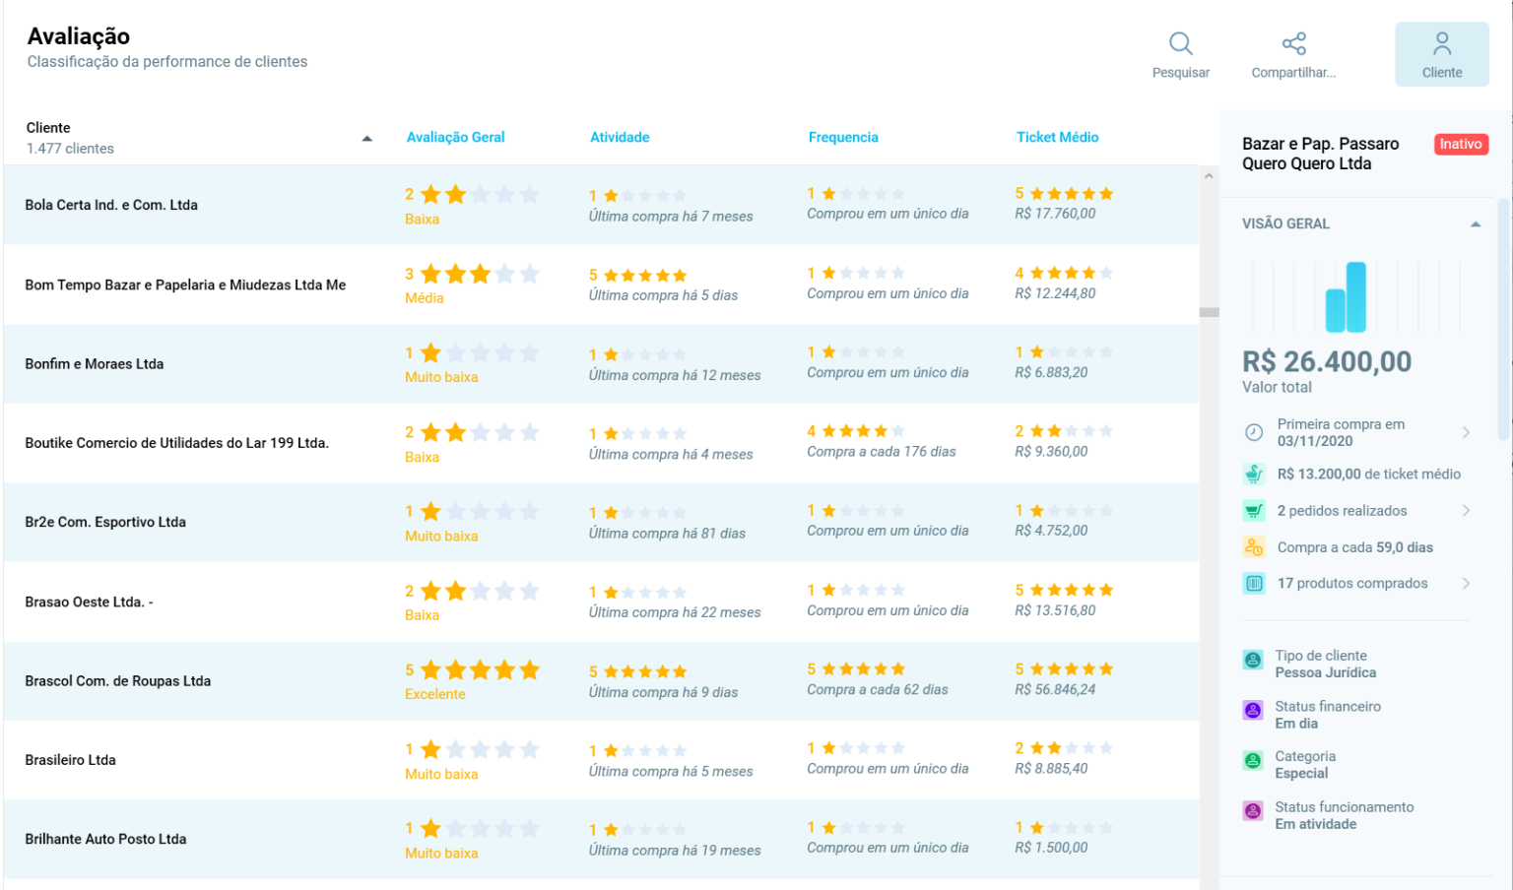1513x890 pixels.
Task: Collapse the VISÃO GERAL section
Action: (1477, 223)
